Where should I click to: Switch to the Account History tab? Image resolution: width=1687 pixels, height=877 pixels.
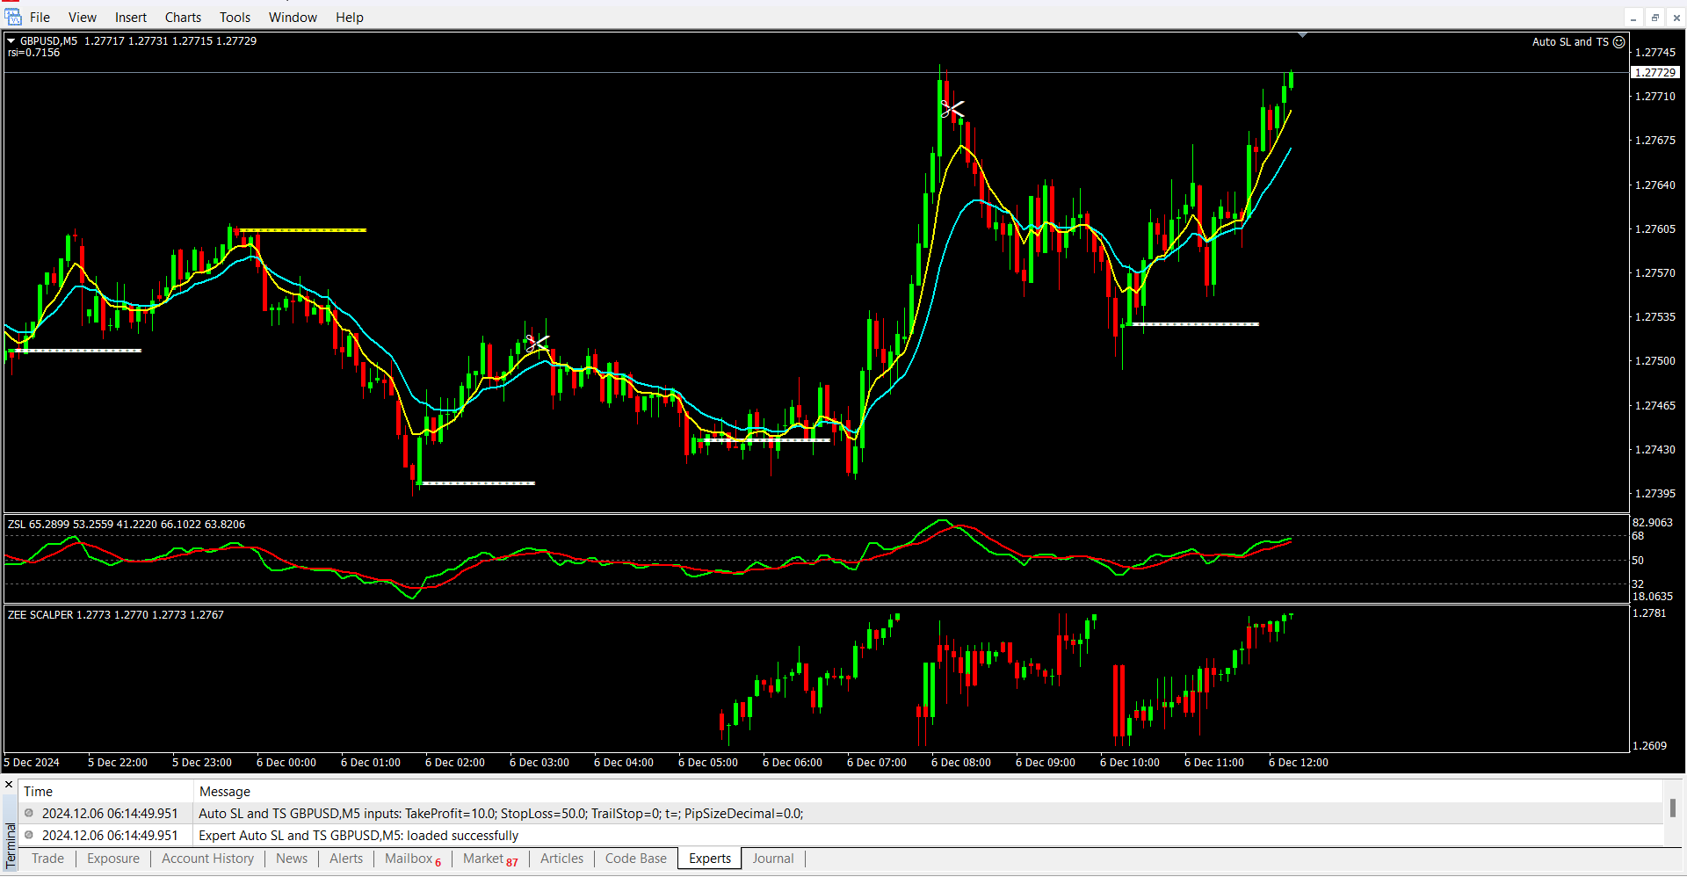207,859
